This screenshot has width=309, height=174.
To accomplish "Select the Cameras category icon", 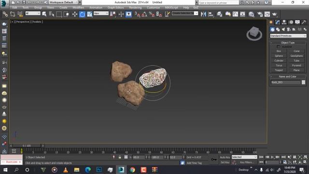I will (289, 29).
